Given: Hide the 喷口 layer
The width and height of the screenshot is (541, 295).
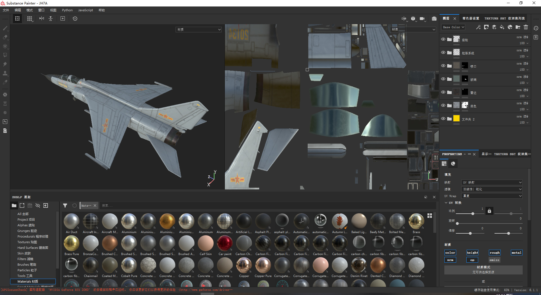Looking at the screenshot, I should (443, 66).
